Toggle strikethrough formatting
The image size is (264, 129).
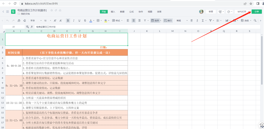85,21
